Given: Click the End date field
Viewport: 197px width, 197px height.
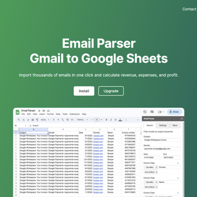Looking at the screenshot, I should pos(172,158).
